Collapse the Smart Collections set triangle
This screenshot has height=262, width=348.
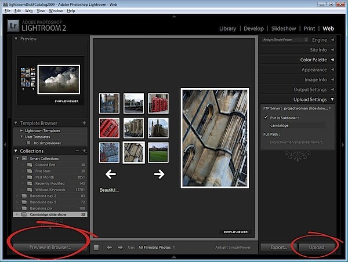tap(17, 158)
